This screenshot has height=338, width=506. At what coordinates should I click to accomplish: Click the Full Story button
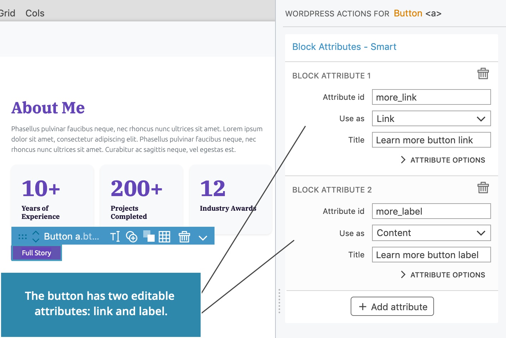[36, 253]
